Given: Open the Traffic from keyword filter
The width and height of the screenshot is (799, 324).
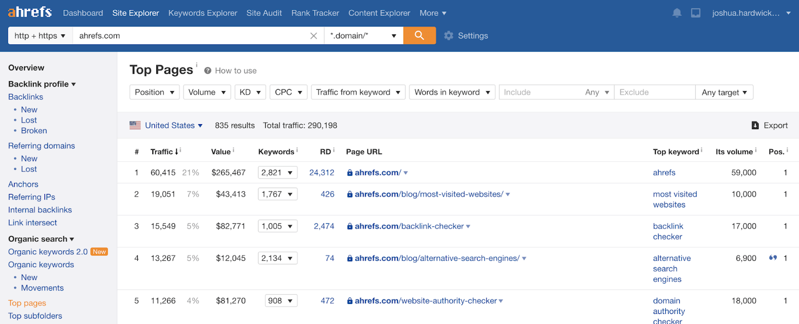Looking at the screenshot, I should tap(358, 92).
